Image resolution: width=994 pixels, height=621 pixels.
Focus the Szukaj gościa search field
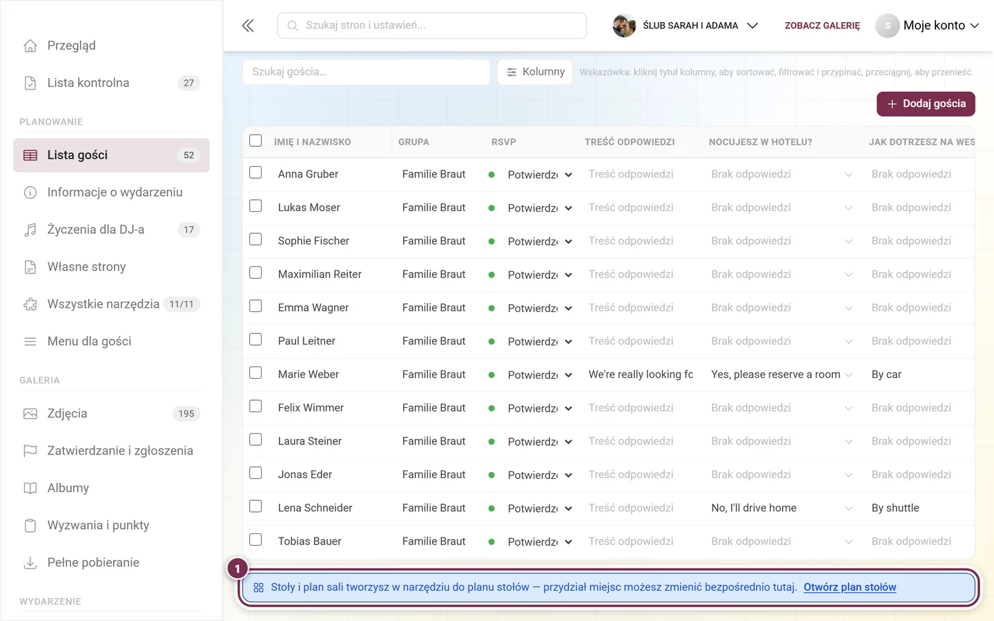[x=367, y=72]
